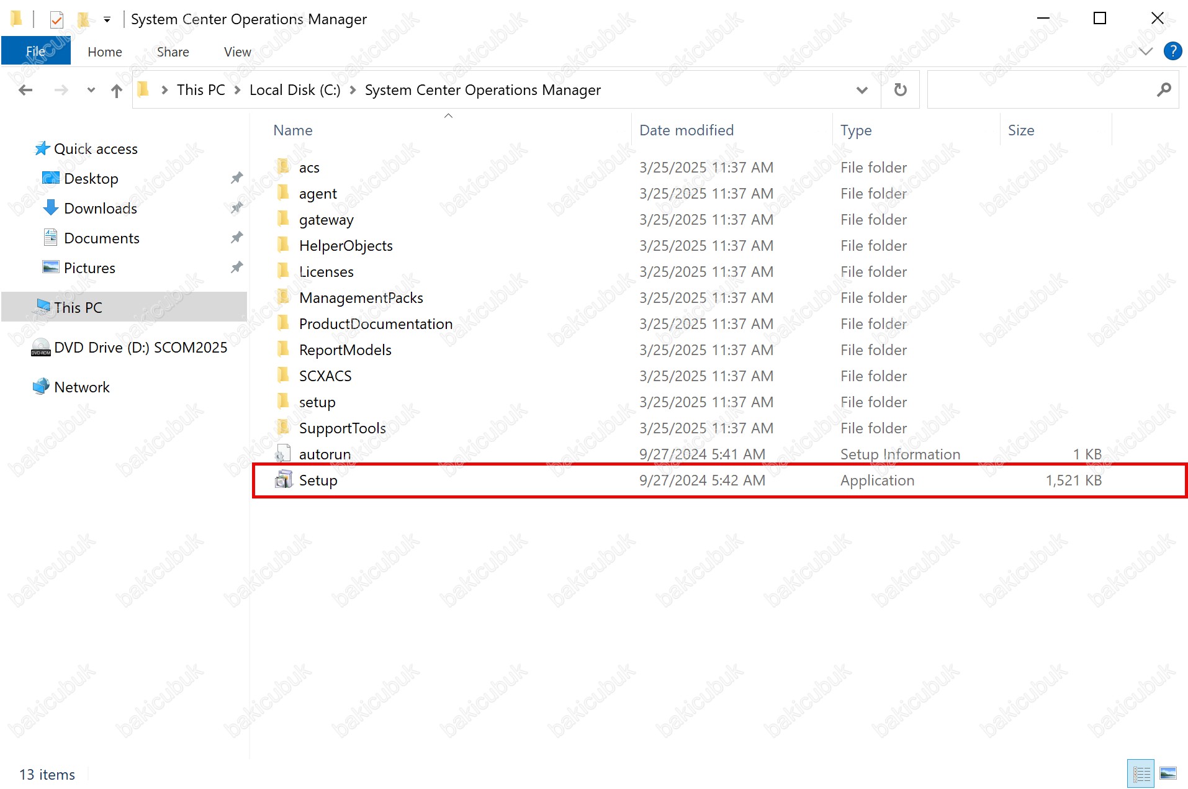Refresh the current folder view
This screenshot has width=1188, height=789.
[x=900, y=90]
